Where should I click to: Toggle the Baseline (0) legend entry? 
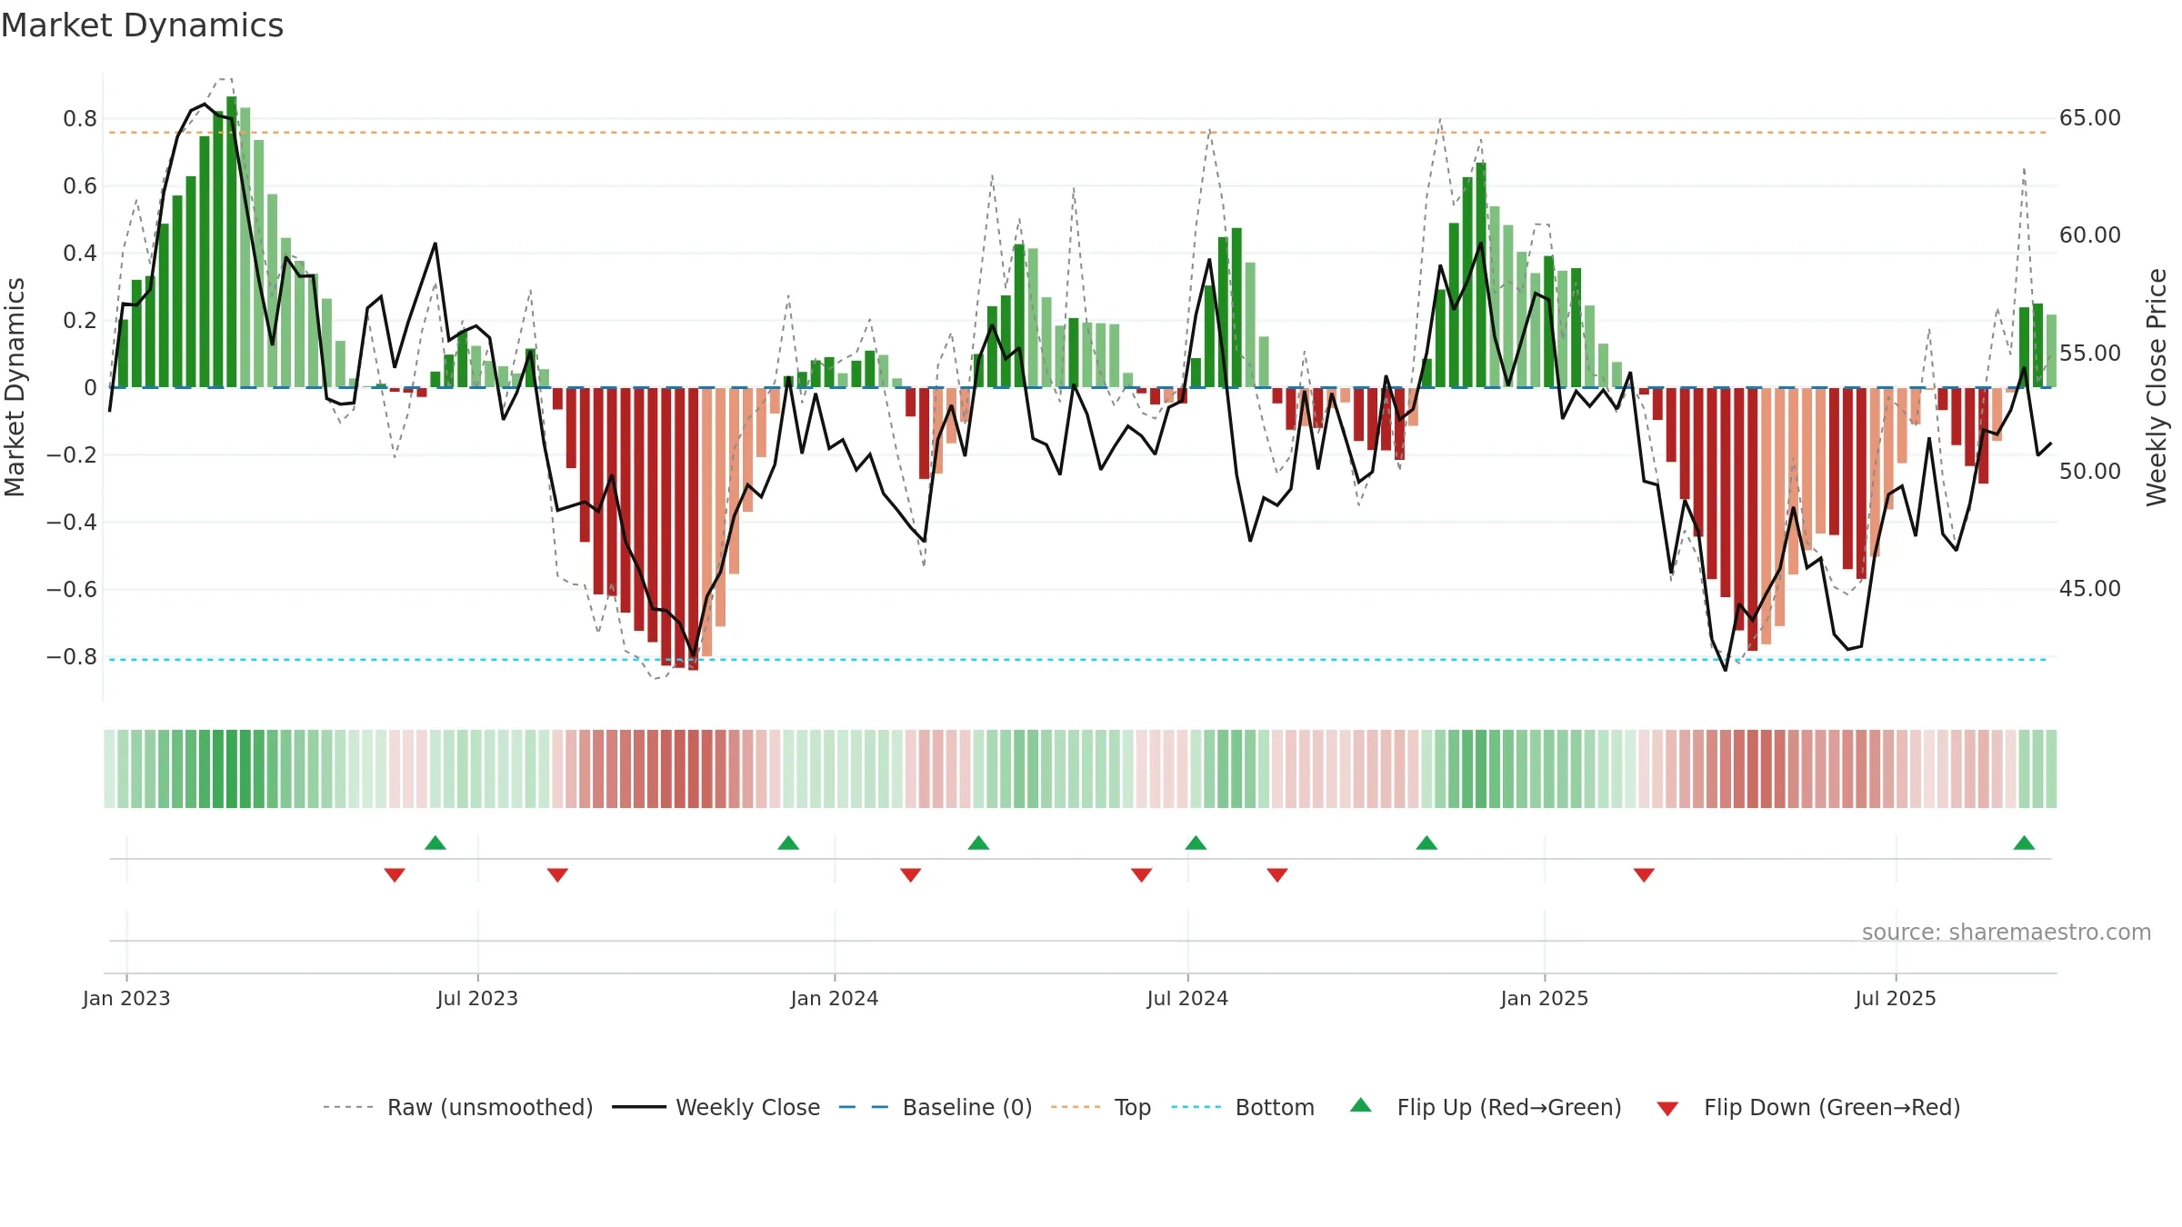(x=936, y=1107)
